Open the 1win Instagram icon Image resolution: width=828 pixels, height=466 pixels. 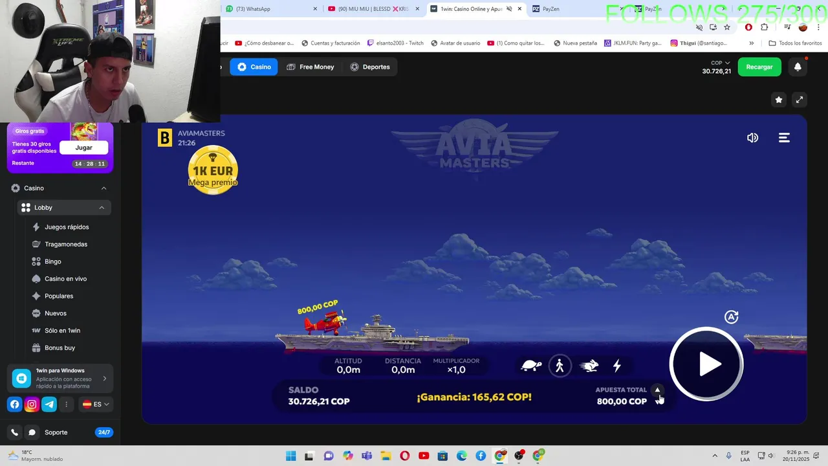pos(32,405)
